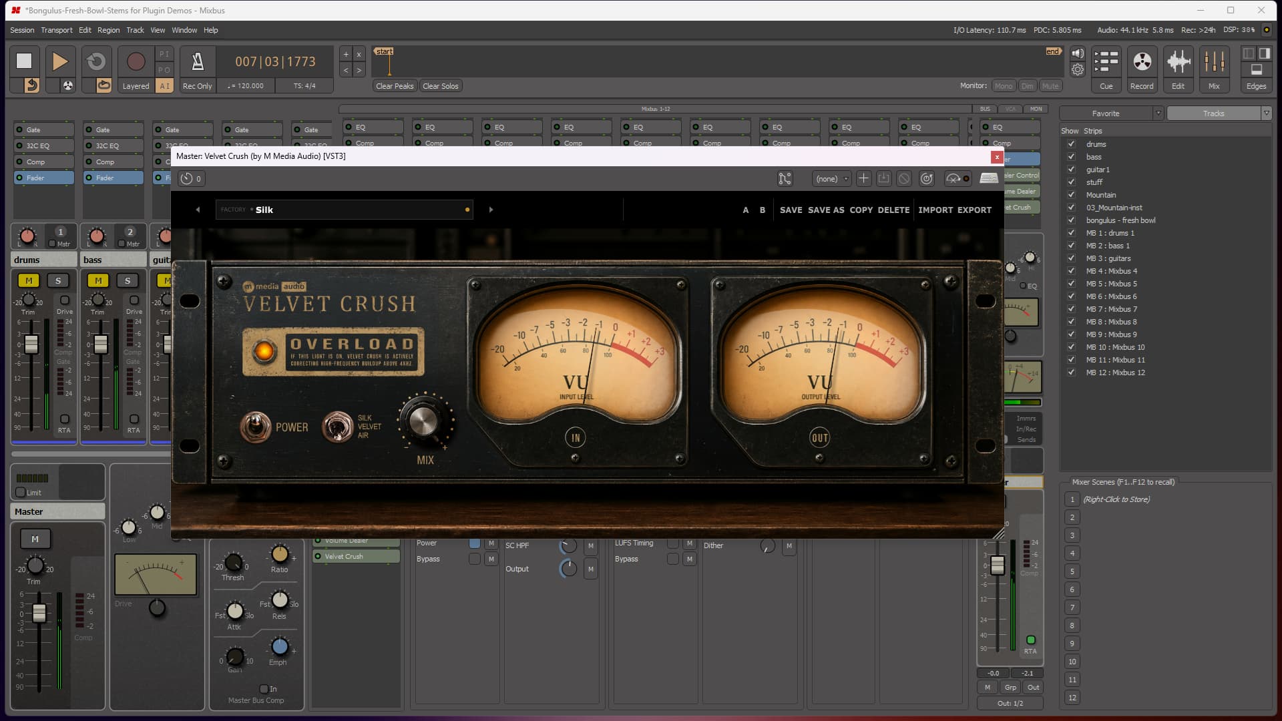Screen dimensions: 1282x721
Task: Open plugin latency meter icon
Action: (957, 178)
